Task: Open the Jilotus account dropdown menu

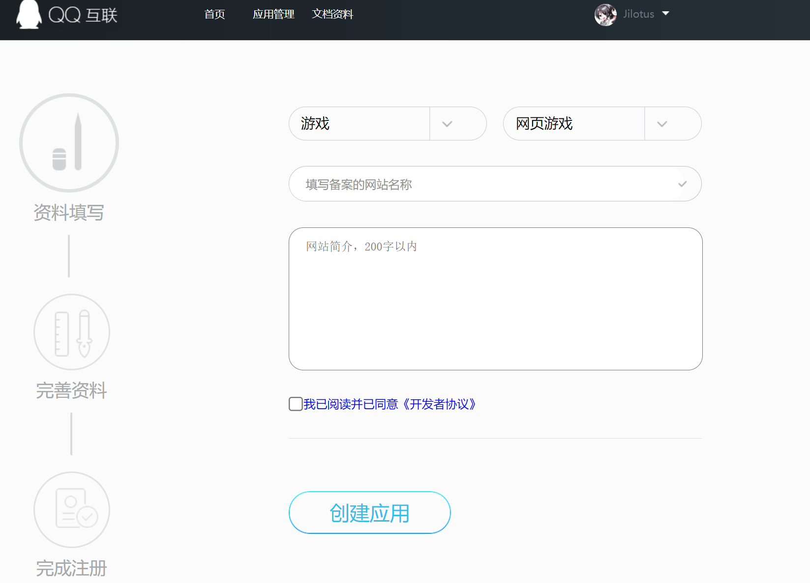Action: click(x=665, y=14)
